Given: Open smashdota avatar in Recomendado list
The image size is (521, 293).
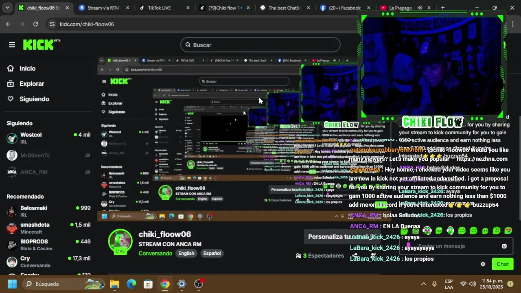Looking at the screenshot, I should click(x=12, y=228).
